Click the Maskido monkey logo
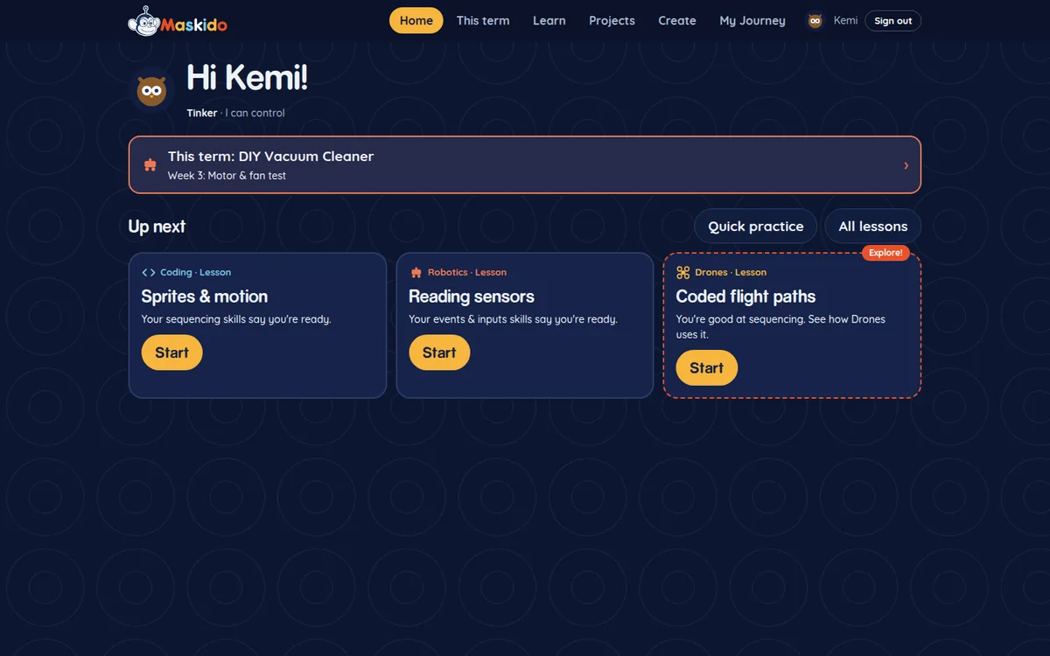This screenshot has width=1050, height=656. pos(178,21)
